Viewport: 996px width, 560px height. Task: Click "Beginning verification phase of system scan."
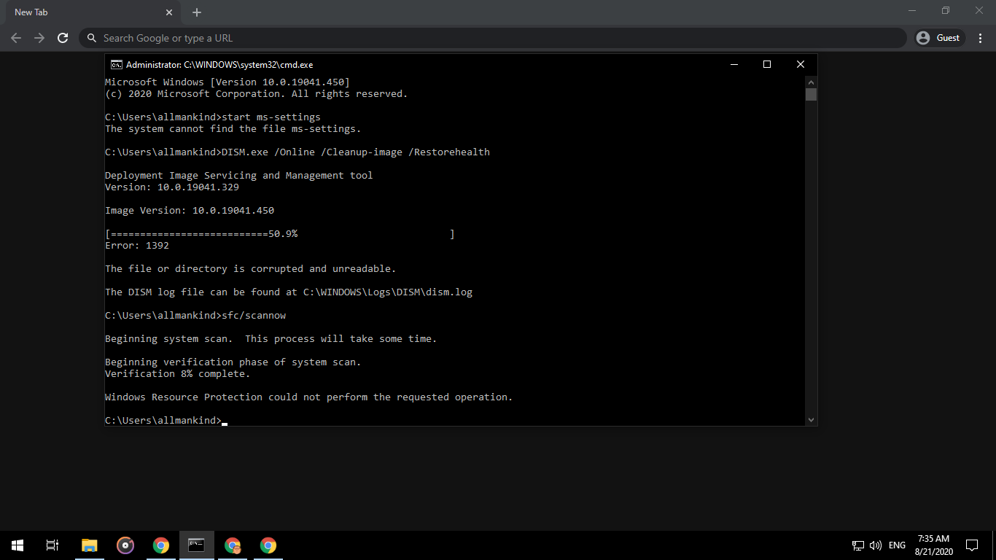click(233, 362)
